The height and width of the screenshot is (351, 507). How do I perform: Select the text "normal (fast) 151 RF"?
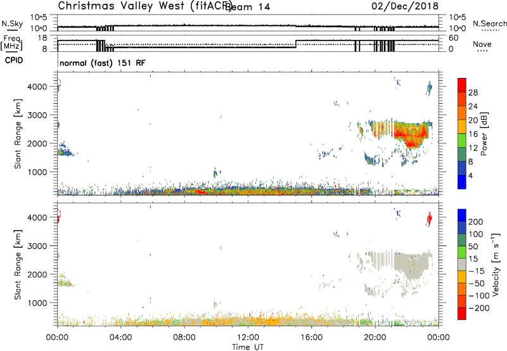(x=103, y=63)
